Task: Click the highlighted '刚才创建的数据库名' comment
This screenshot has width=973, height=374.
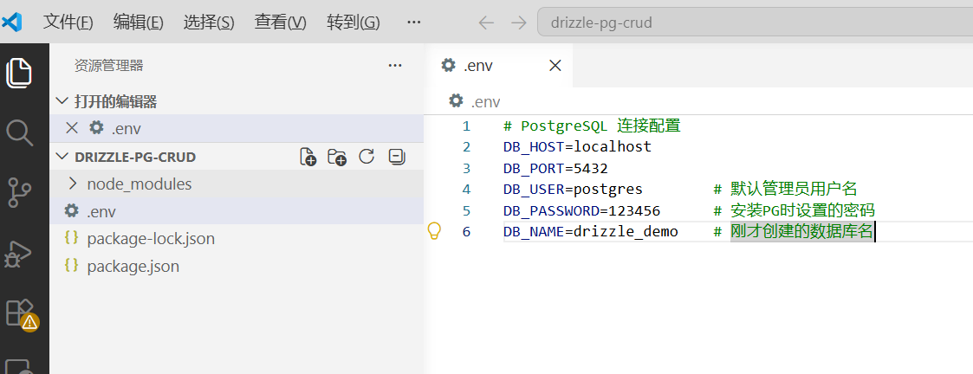Action: [x=802, y=232]
